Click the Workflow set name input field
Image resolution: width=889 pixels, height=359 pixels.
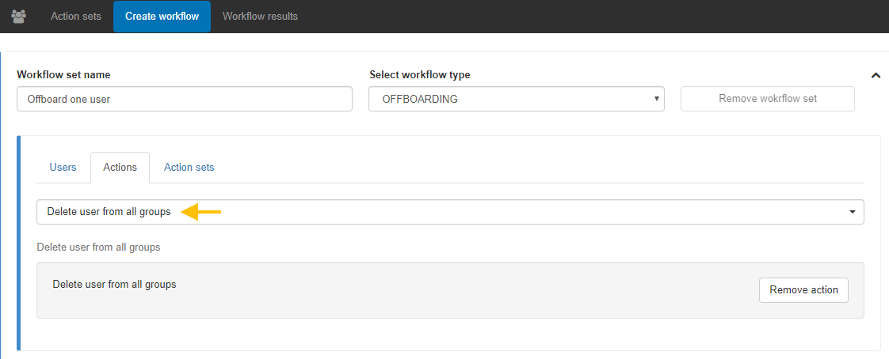(184, 100)
